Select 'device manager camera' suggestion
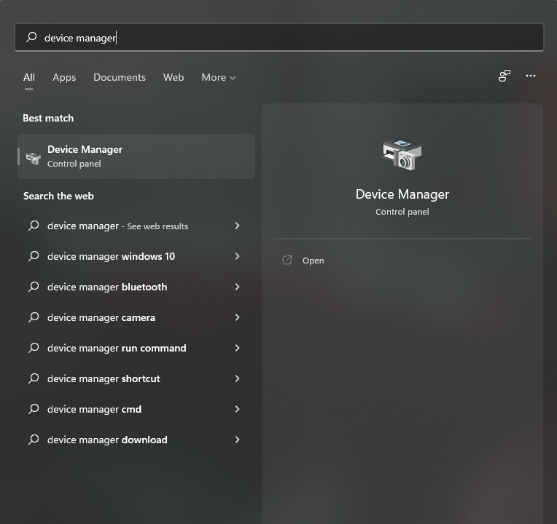This screenshot has width=557, height=524. tap(136, 317)
